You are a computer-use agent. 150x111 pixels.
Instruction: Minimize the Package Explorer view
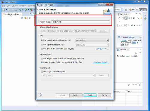(31, 14)
